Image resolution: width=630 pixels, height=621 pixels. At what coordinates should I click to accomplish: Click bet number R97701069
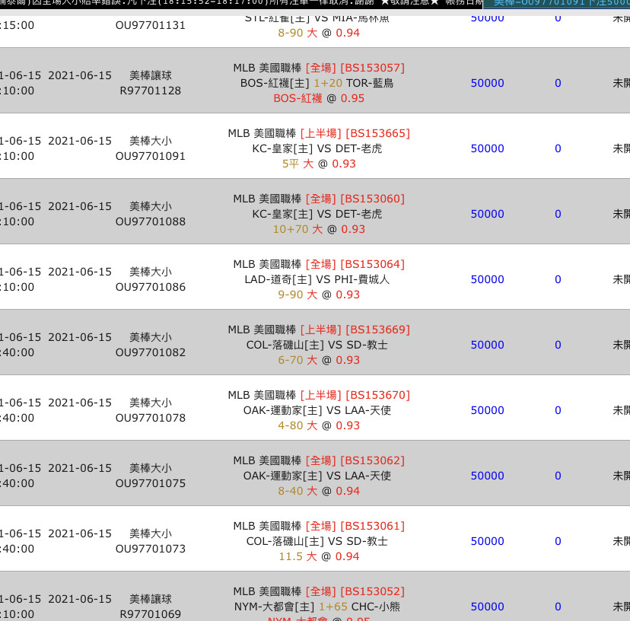150,615
